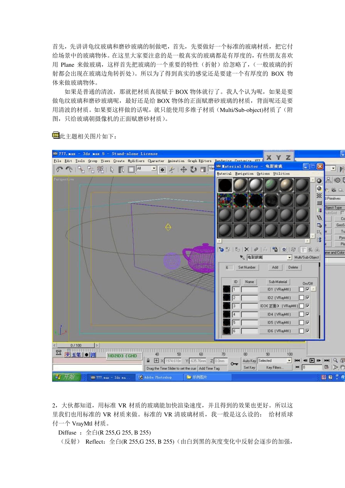
Task: Click the Make Preview filmstrip icon
Action: click(x=319, y=217)
